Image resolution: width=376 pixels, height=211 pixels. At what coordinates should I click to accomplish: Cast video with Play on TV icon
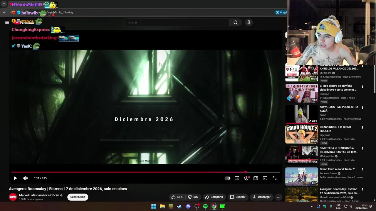pos(265,178)
